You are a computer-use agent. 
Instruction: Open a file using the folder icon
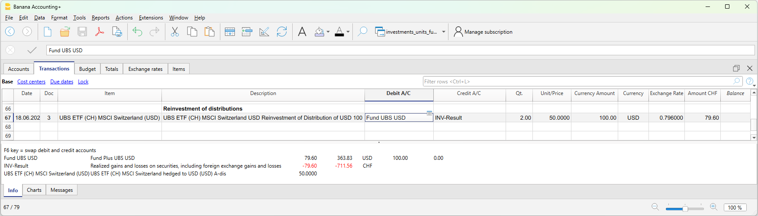tap(65, 32)
